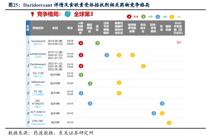Select Suvorexant's red approved badge
211x138 pixels.
[81, 43]
